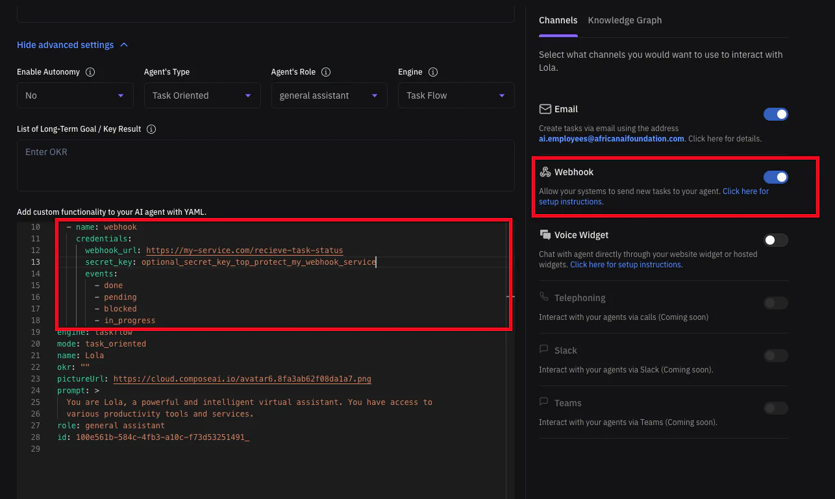Screen dimensions: 835x499
Task: Open the Enable Autonomy dropdown
Action: point(75,95)
